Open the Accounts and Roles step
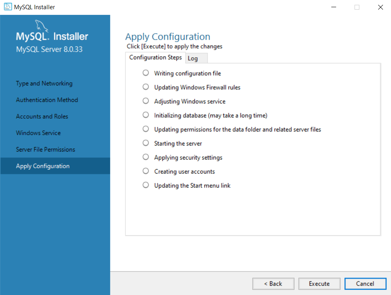The height and width of the screenshot is (295, 391). pyautogui.click(x=42, y=116)
